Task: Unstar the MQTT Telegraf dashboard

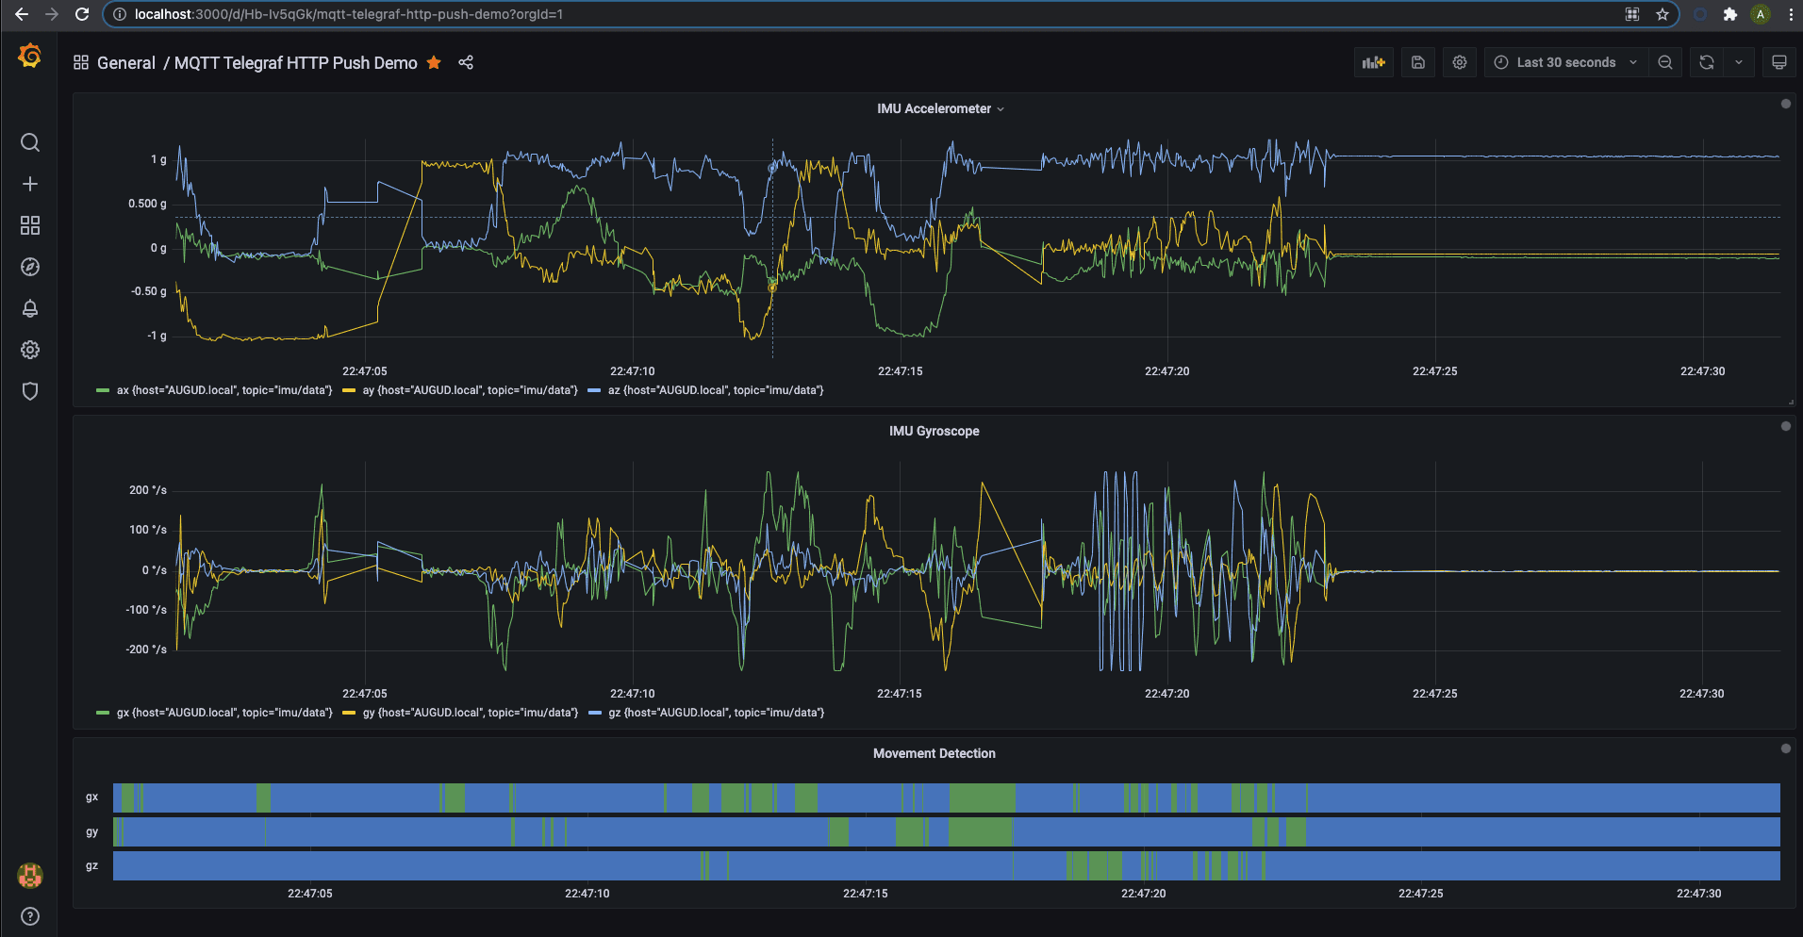Action: tap(434, 62)
